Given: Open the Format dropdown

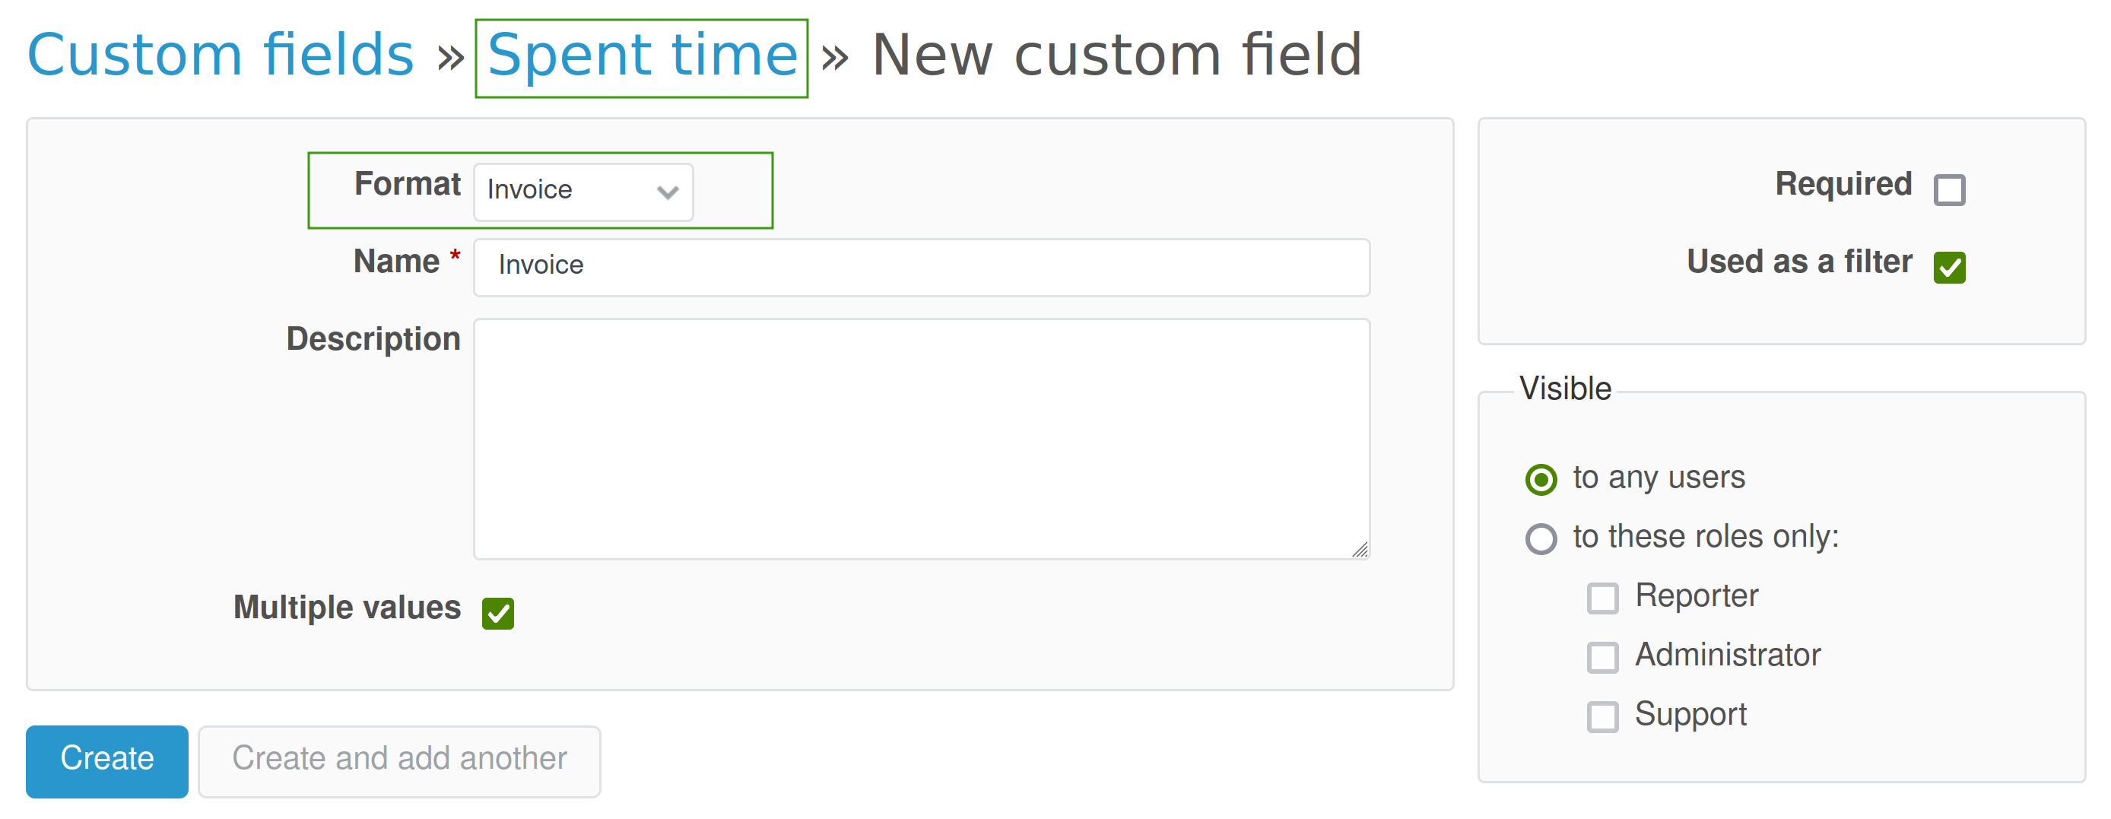Looking at the screenshot, I should (583, 191).
